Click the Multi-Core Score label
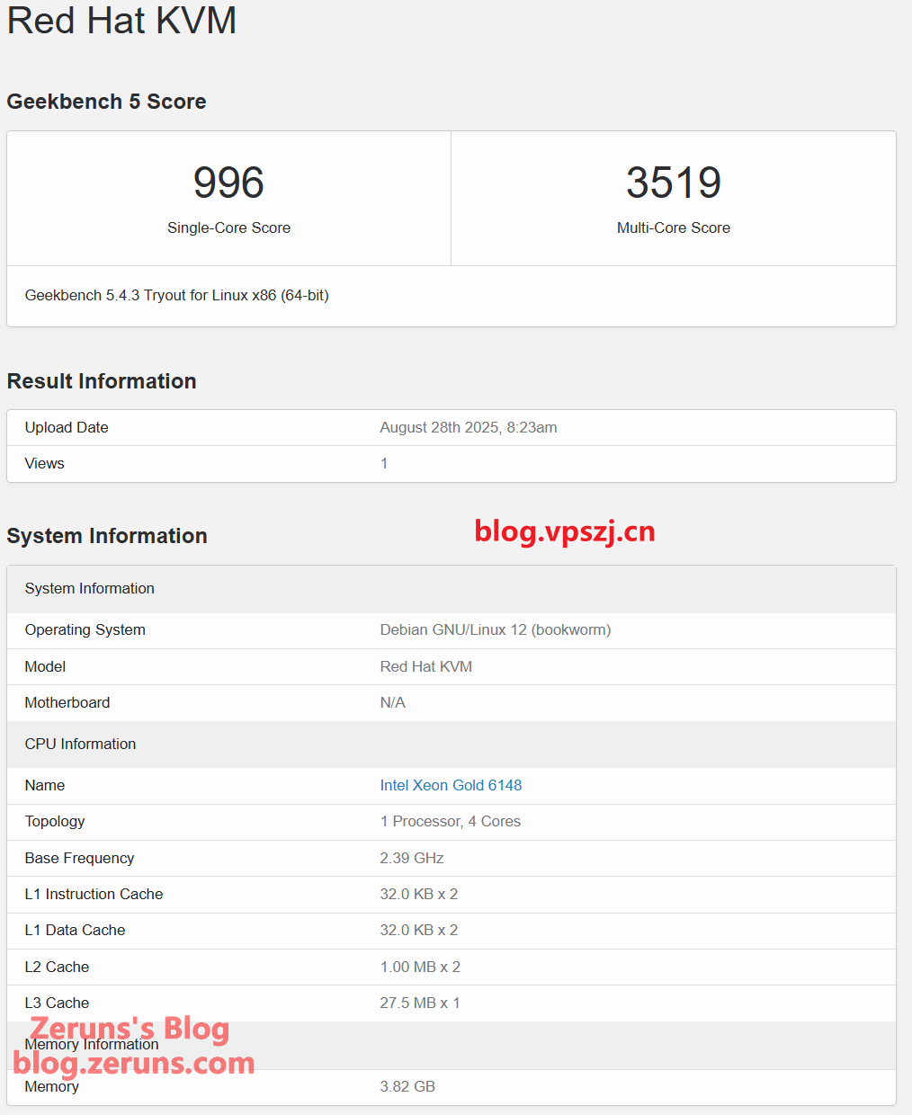The height and width of the screenshot is (1115, 912). click(674, 227)
